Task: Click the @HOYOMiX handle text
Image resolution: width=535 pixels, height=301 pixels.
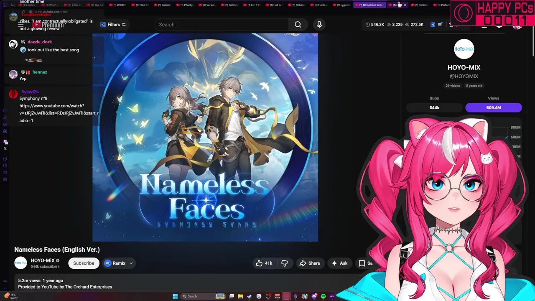Action: tap(464, 76)
